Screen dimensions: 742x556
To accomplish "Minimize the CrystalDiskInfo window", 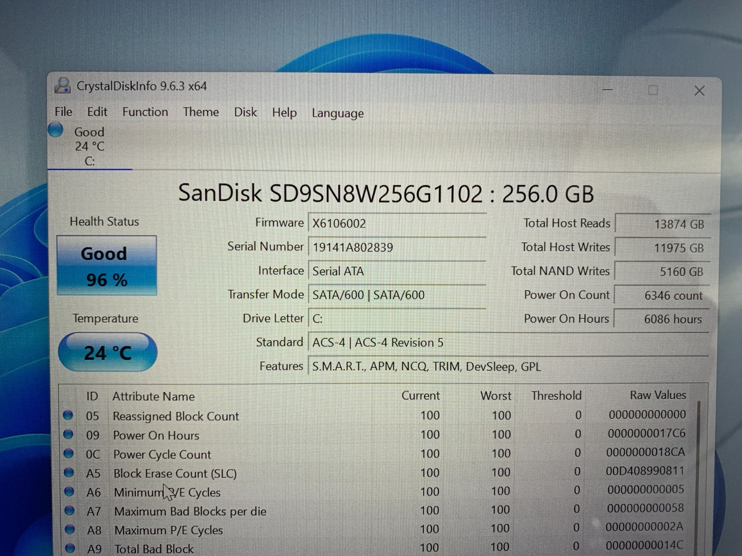I will [x=608, y=89].
